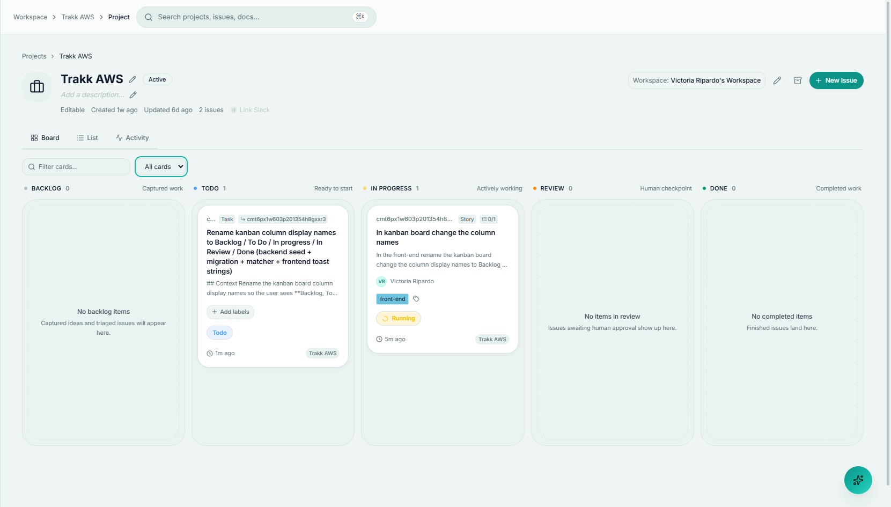Click the front-end label chip
The image size is (891, 507).
pyautogui.click(x=392, y=299)
